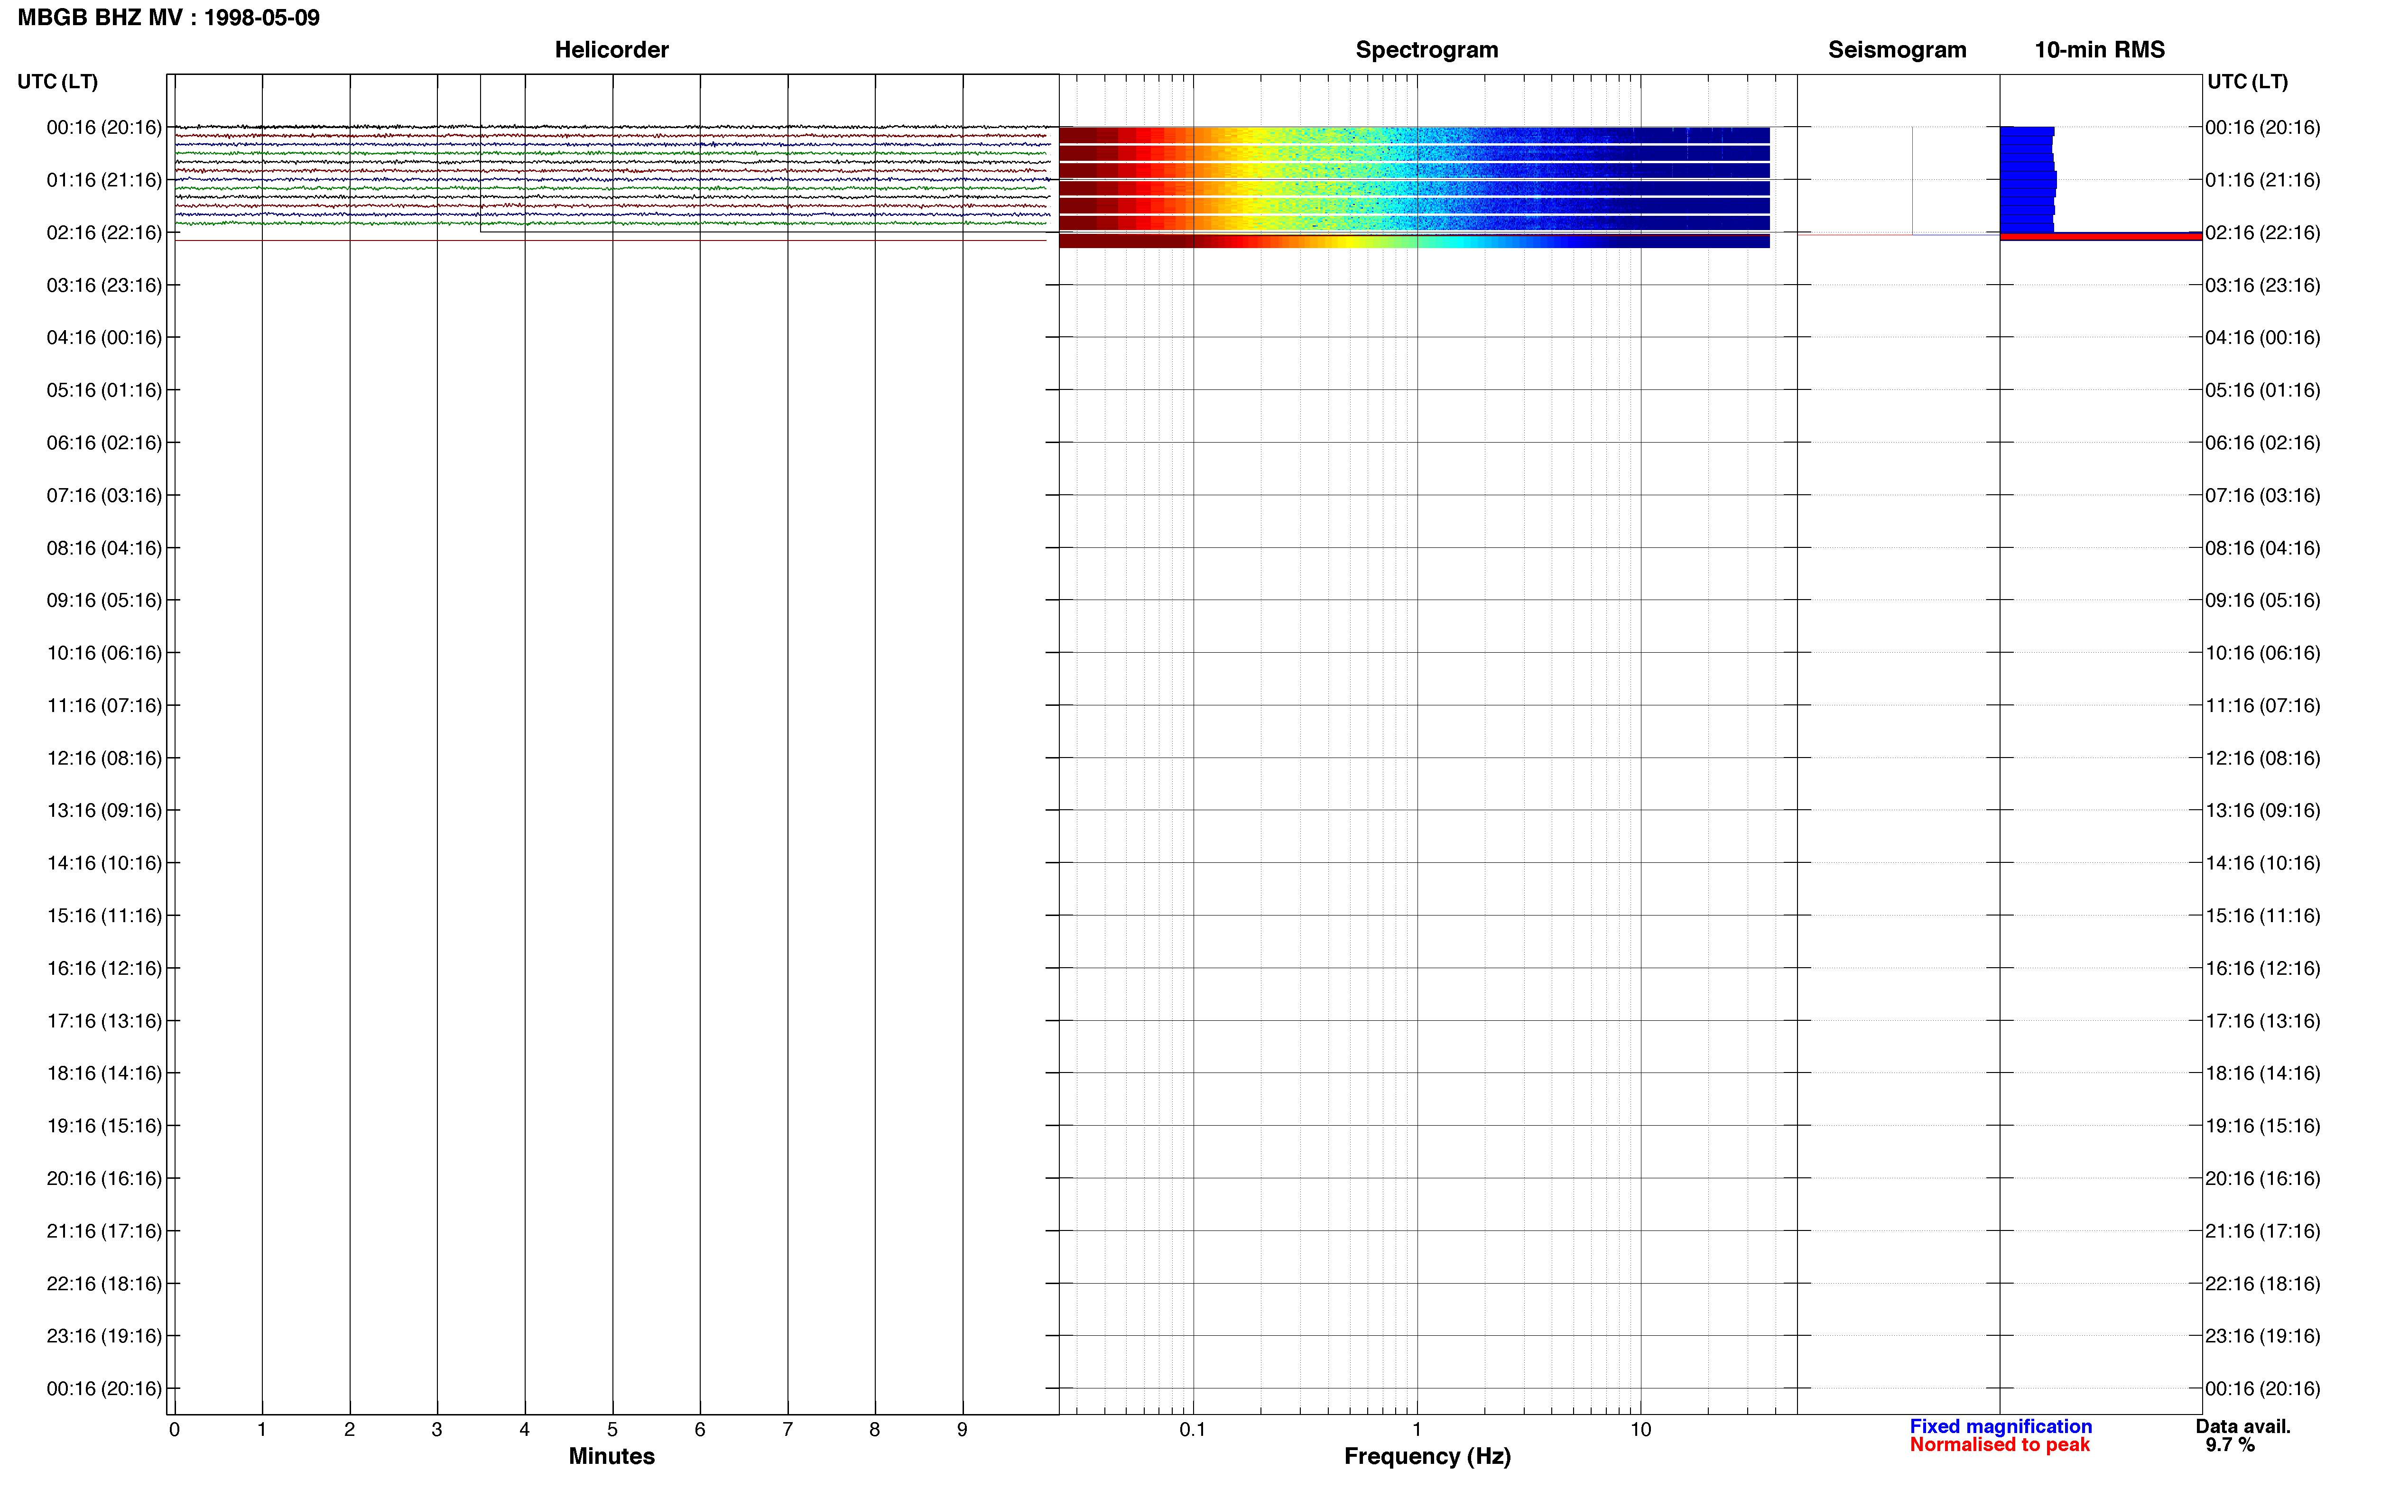Click the 9 tick on Minutes axis
The image size is (2381, 1489).
[962, 1430]
